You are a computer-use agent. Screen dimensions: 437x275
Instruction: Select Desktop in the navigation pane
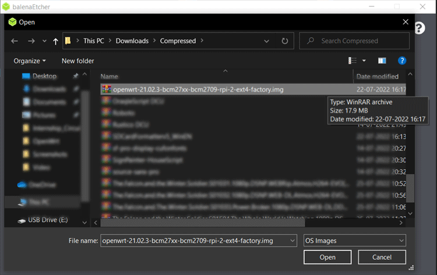point(45,76)
